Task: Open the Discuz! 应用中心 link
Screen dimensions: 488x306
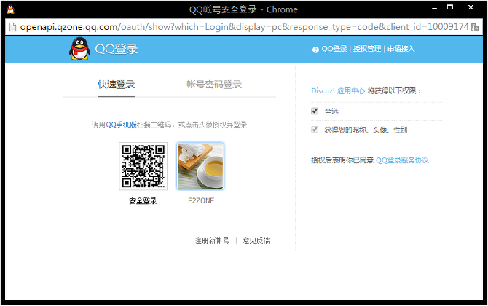Action: point(338,91)
